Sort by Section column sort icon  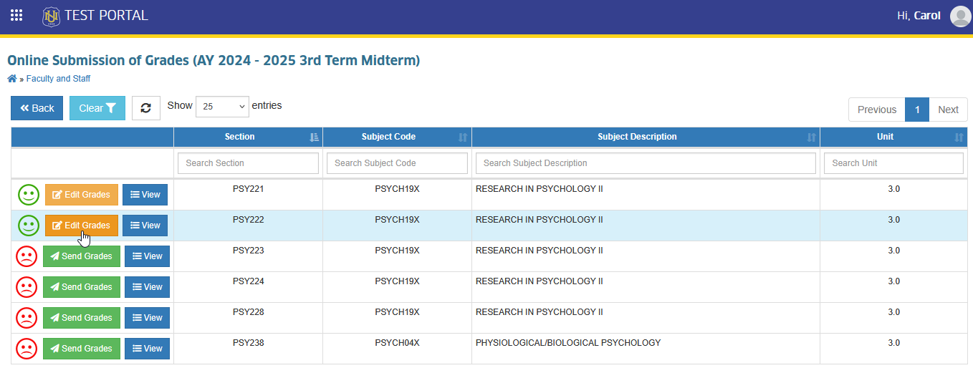[314, 137]
